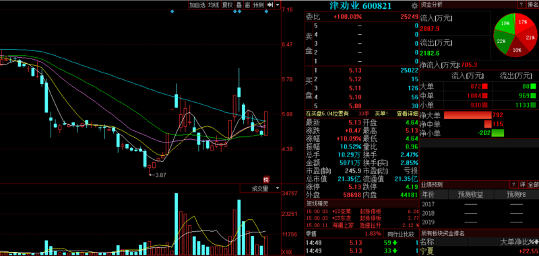The image size is (539, 256).
Task: Open the settings gear beside 津劝业 600821
Action: click(x=414, y=5)
